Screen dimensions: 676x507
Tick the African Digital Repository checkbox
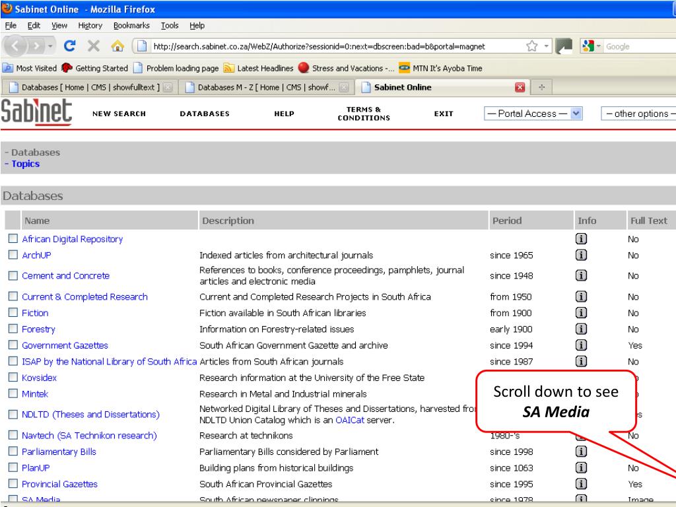(13, 238)
